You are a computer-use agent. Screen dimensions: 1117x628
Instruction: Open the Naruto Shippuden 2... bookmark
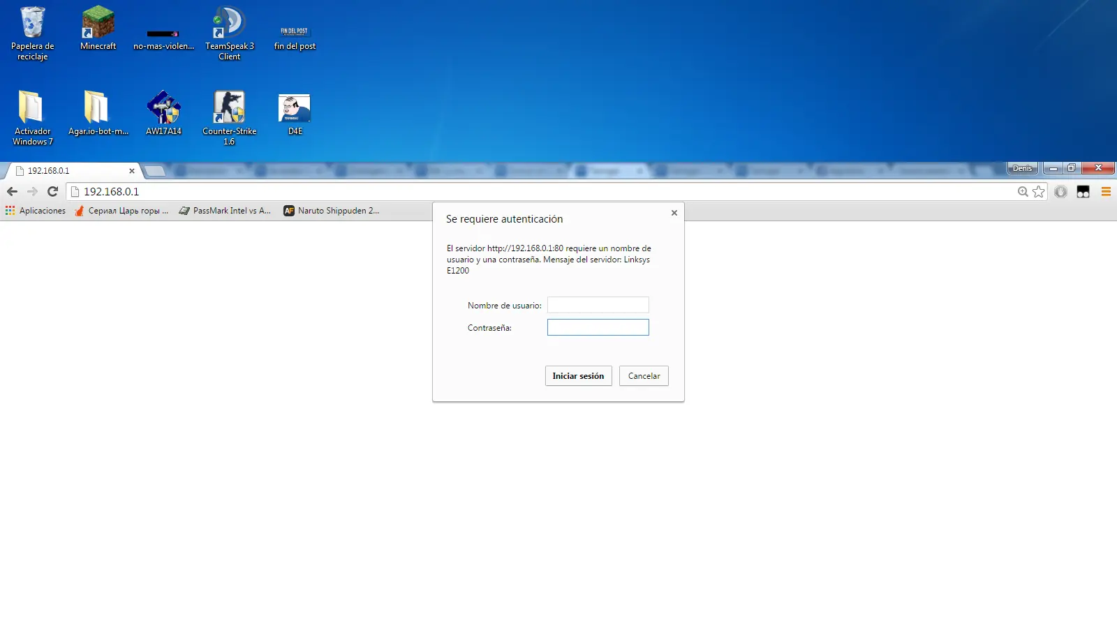(x=332, y=211)
